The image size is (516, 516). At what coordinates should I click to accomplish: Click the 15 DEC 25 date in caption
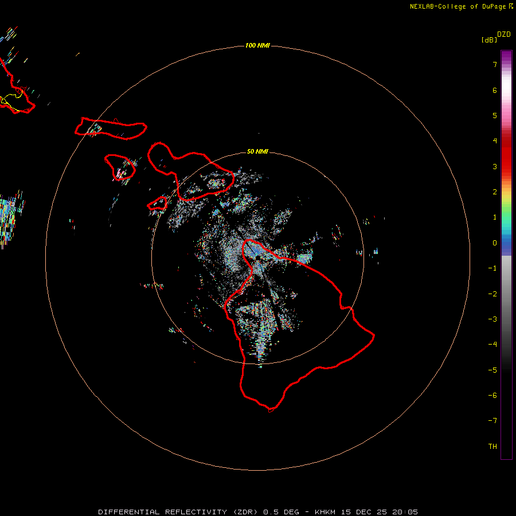pyautogui.click(x=364, y=512)
